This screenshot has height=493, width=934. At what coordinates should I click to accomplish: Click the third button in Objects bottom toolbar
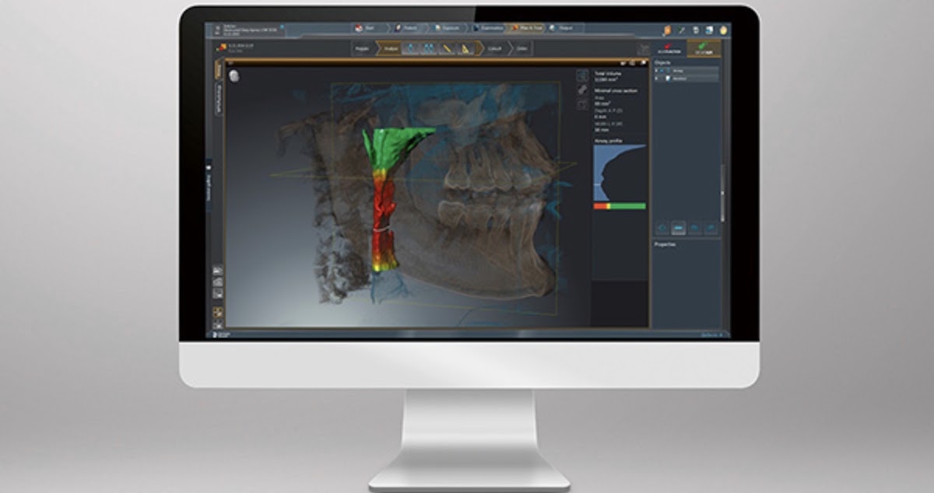tap(694, 228)
